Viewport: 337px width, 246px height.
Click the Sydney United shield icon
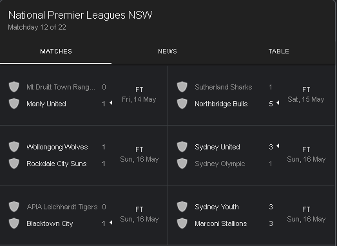(182, 147)
